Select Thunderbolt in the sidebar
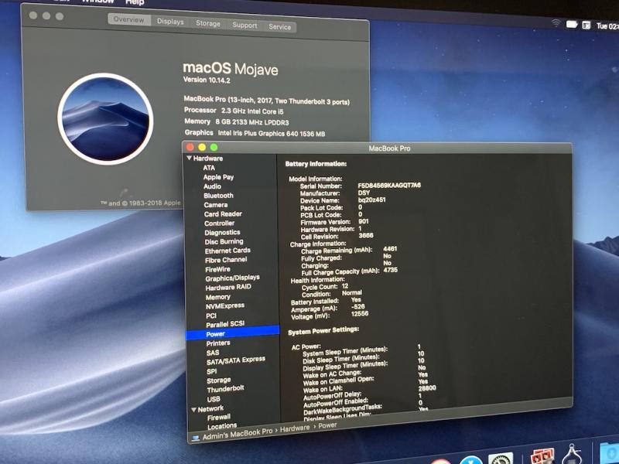Screen dimensions: 619x464 tap(225, 389)
